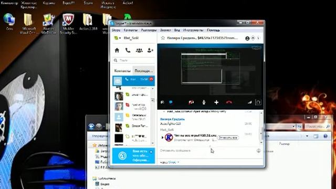Open the Explorer address bar dropdown arrow
The height and width of the screenshot is (189, 336).
click(293, 127)
